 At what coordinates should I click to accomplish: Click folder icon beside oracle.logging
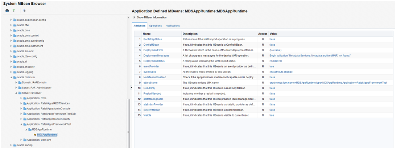coord(15,72)
